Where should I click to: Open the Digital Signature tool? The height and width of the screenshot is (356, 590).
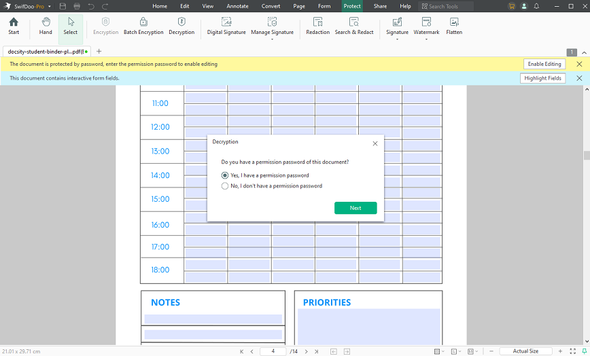point(226,26)
